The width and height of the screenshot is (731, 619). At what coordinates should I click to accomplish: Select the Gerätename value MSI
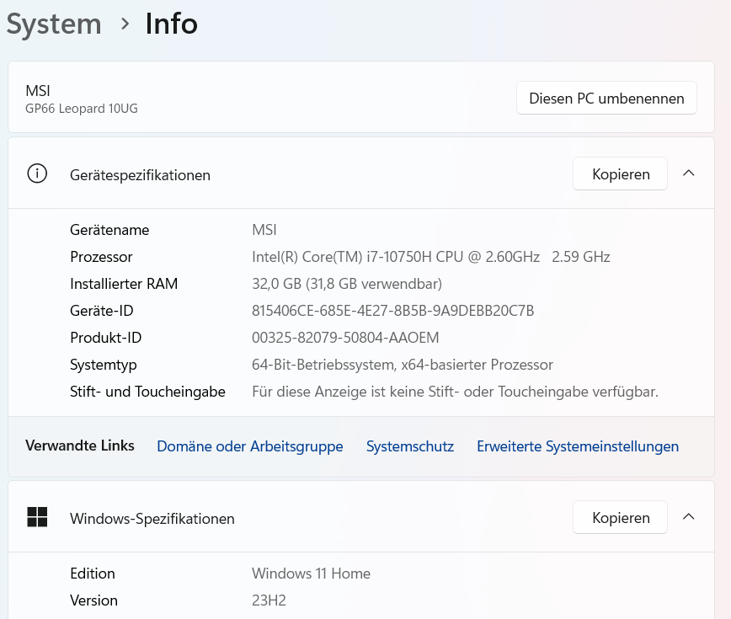tap(264, 230)
